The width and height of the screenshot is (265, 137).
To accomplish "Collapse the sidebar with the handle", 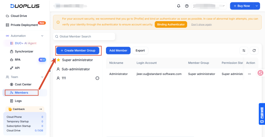I will (50, 71).
